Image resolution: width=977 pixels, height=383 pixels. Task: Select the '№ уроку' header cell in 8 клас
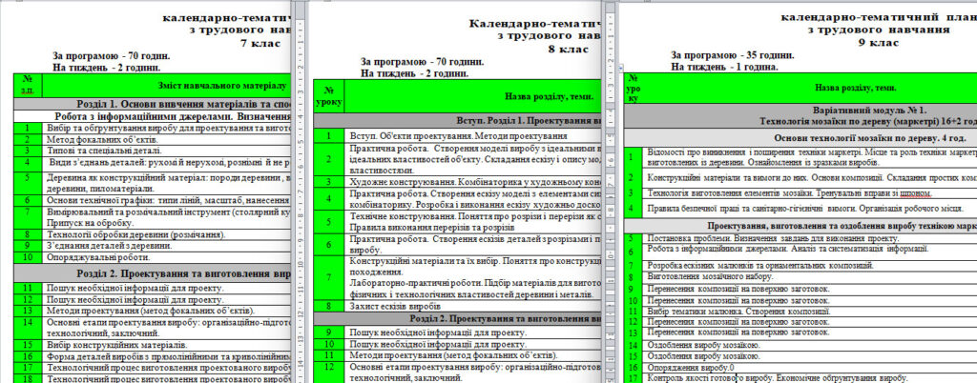point(328,96)
